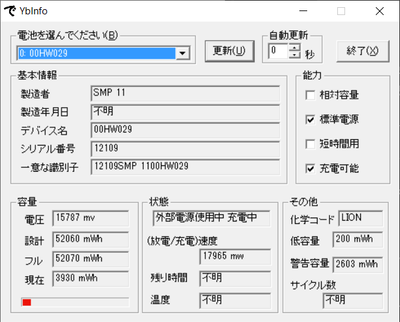Screen dimensions: 400x322
Task: Uncheck the 充電可能 checkbox
Action: pos(310,169)
